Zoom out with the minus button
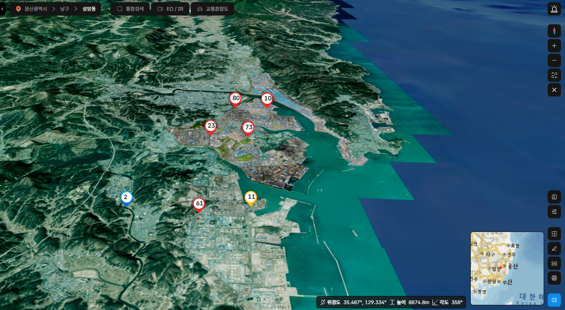 pyautogui.click(x=554, y=60)
